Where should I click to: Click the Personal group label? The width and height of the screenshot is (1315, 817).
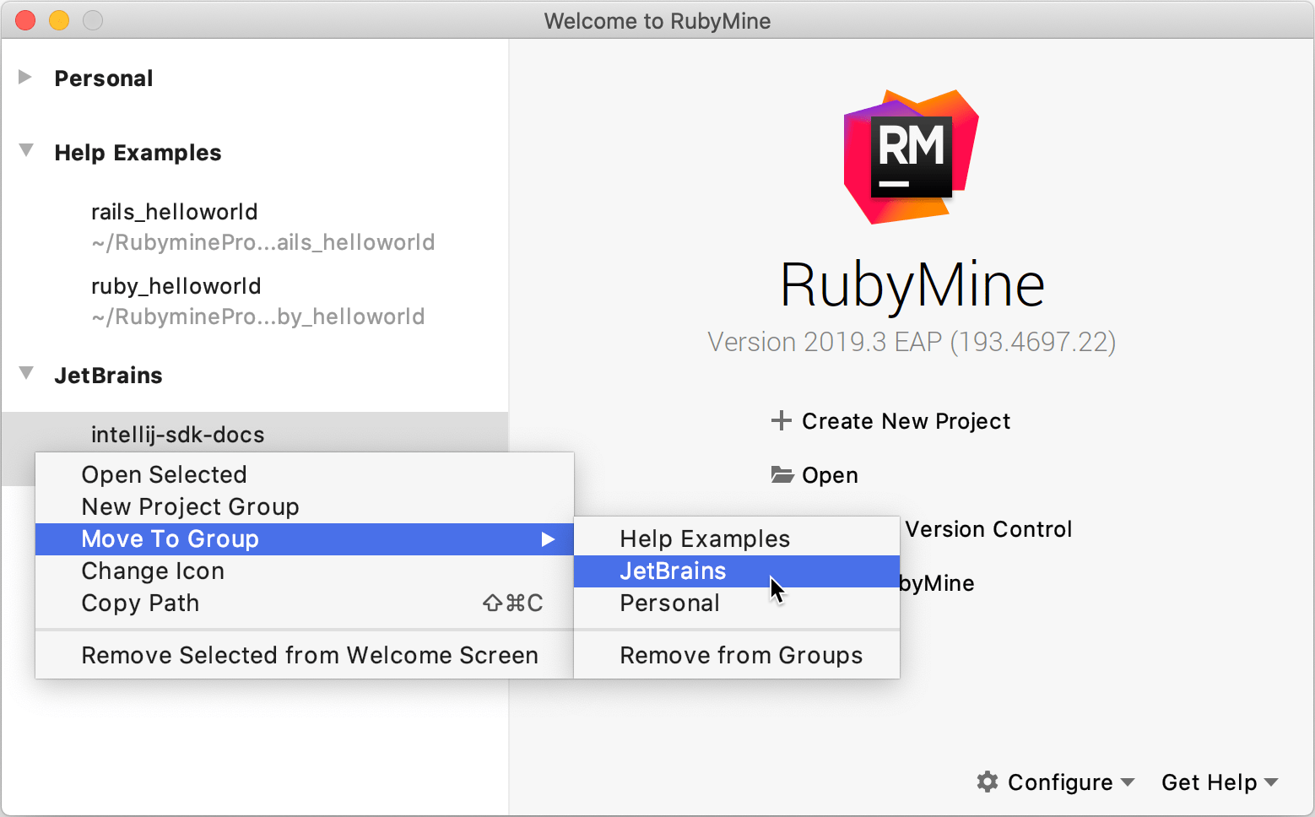click(x=104, y=78)
